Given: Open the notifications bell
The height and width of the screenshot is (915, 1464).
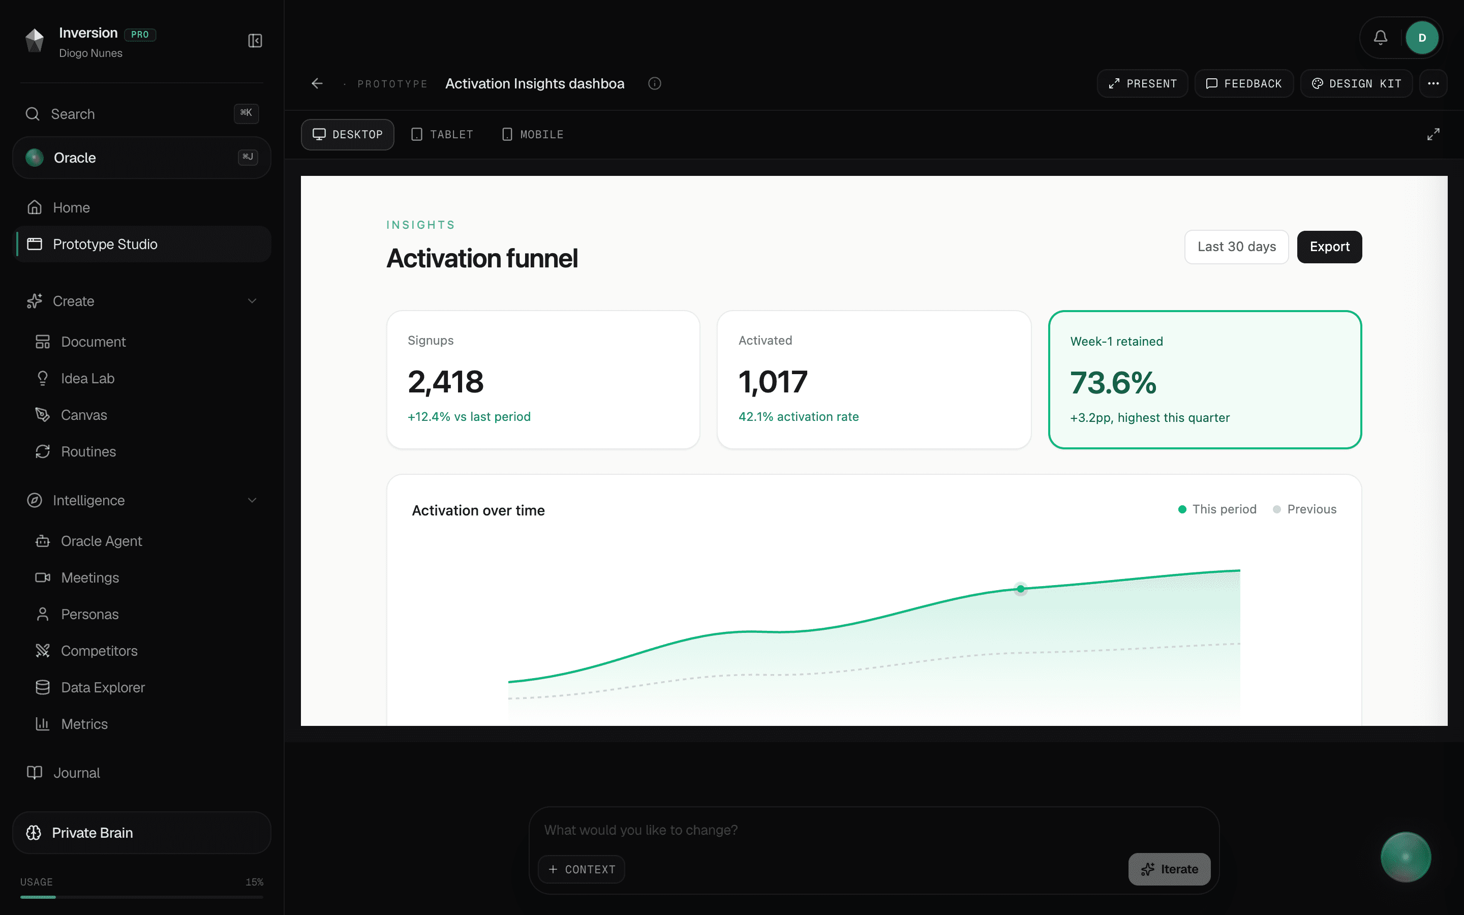Looking at the screenshot, I should tap(1380, 38).
